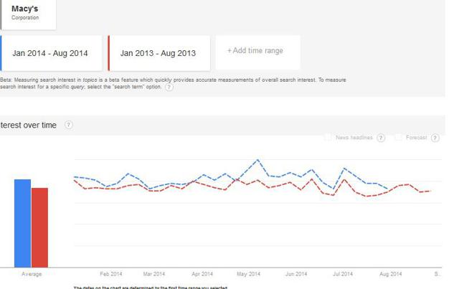The image size is (459, 289).
Task: Click the Jul 2014 axis label
Action: [343, 274]
